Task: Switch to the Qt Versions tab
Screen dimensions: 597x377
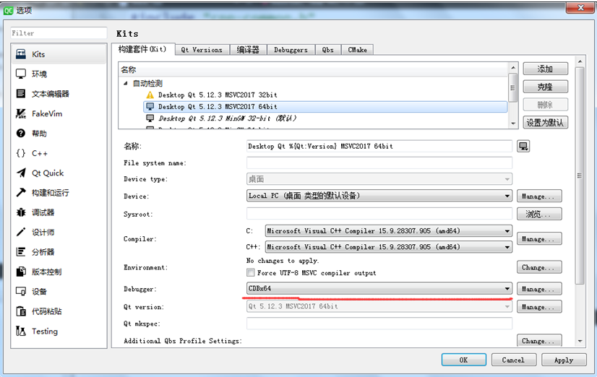Action: (x=202, y=50)
